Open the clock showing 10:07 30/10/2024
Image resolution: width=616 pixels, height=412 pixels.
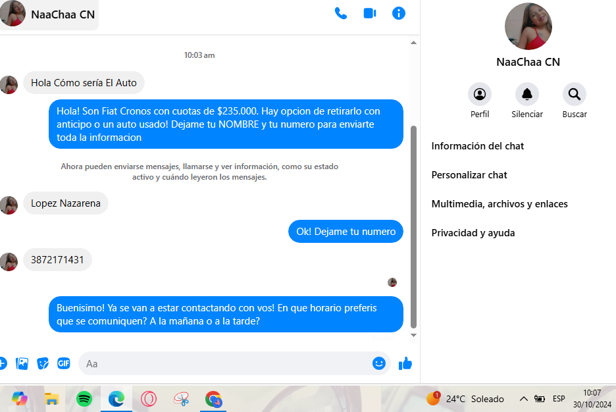point(592,399)
